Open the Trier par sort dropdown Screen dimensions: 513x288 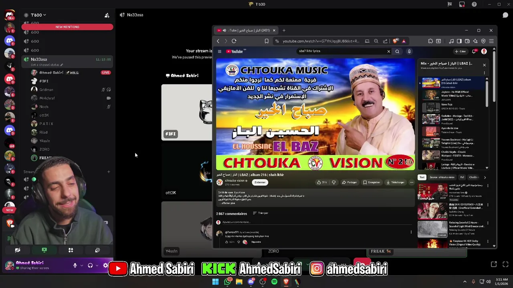(261, 213)
